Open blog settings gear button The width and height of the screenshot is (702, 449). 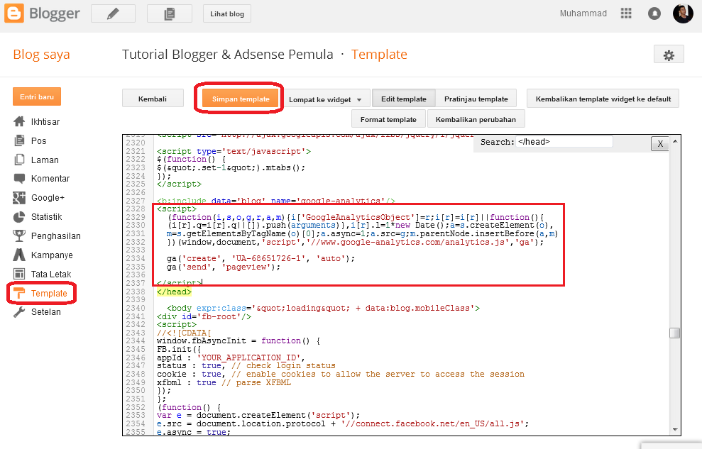[669, 55]
